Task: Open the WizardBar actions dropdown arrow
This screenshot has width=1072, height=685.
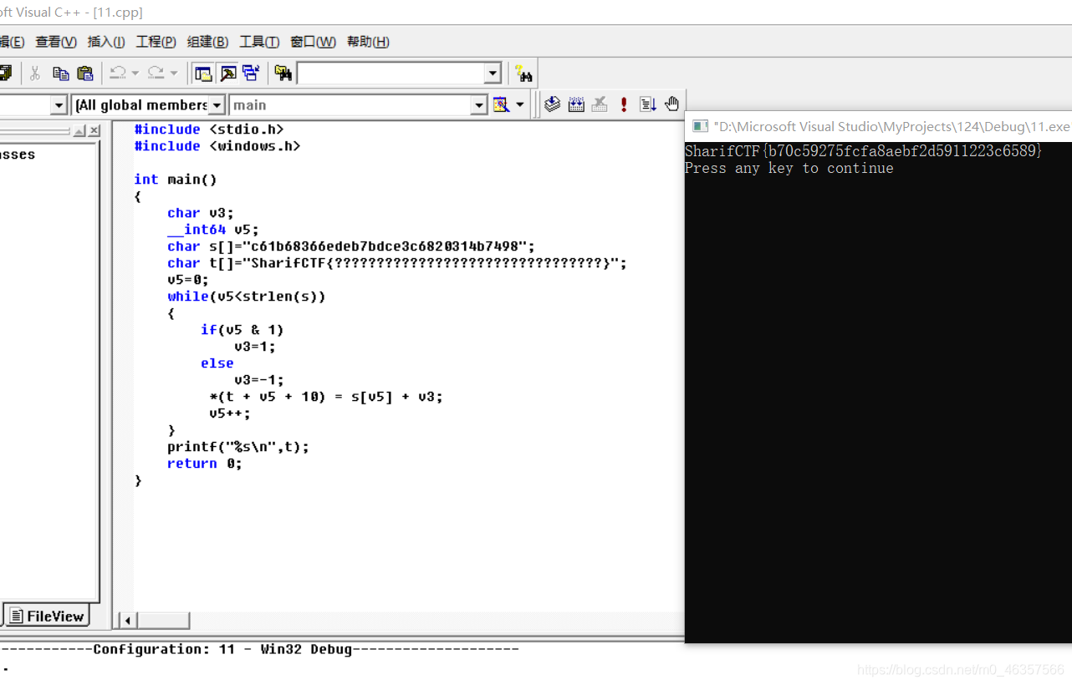Action: point(519,104)
